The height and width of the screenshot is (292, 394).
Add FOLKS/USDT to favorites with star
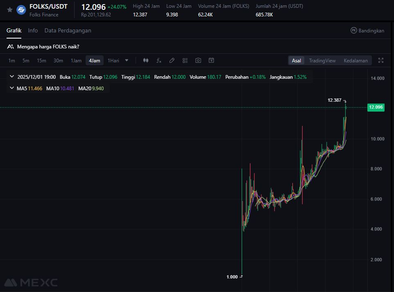[x=10, y=10]
